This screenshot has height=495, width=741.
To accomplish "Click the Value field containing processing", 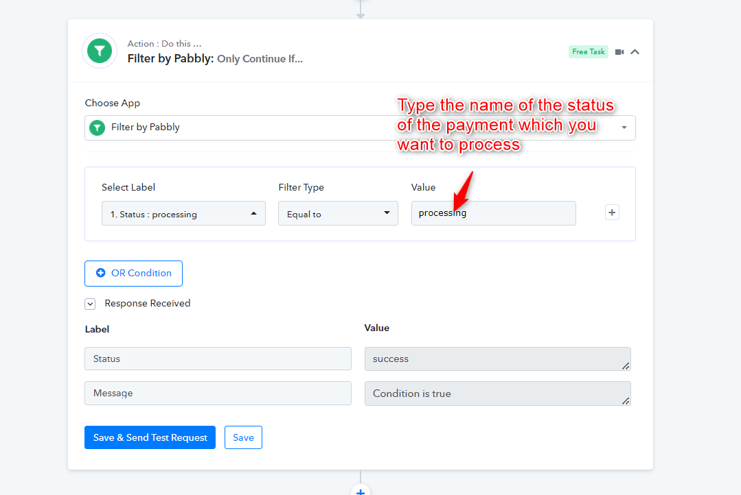I will click(x=493, y=213).
